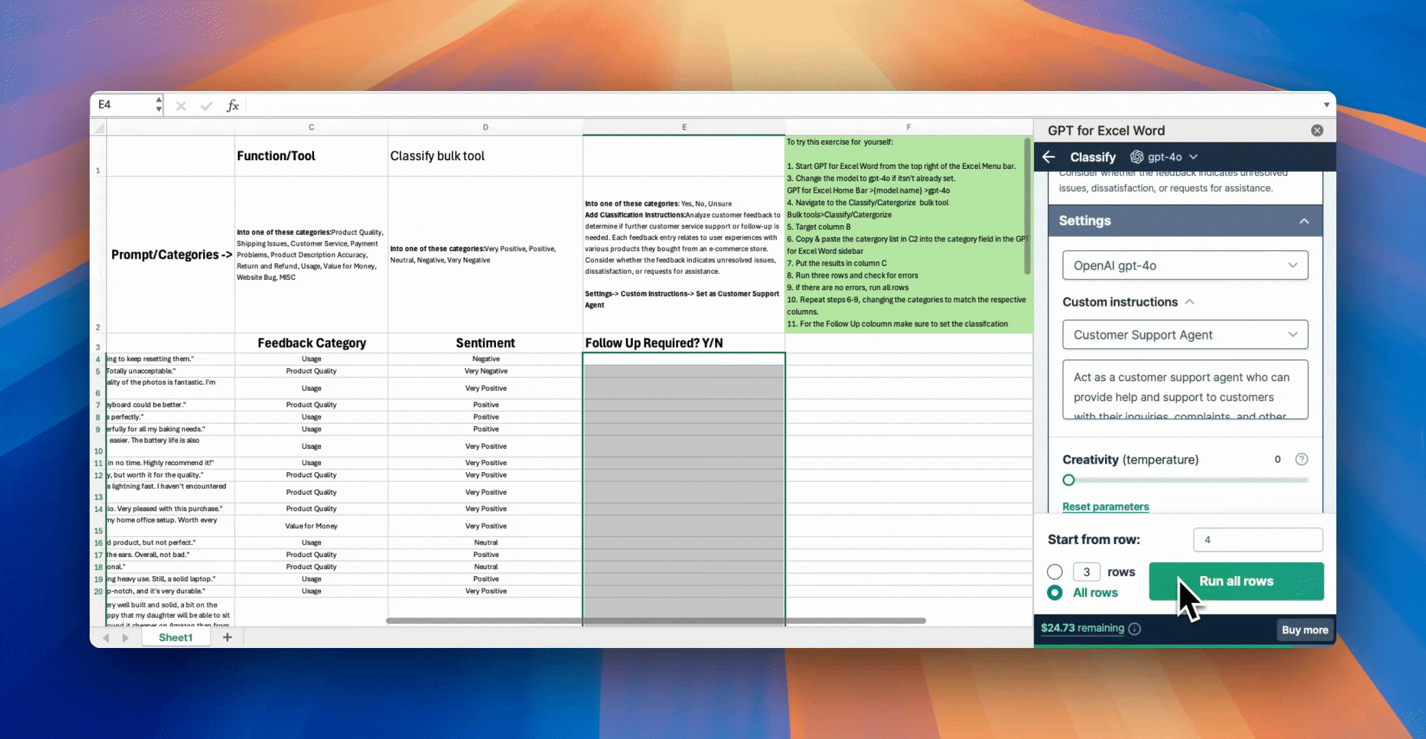Select the Follow Up Required? Y/N cell

[x=684, y=343]
